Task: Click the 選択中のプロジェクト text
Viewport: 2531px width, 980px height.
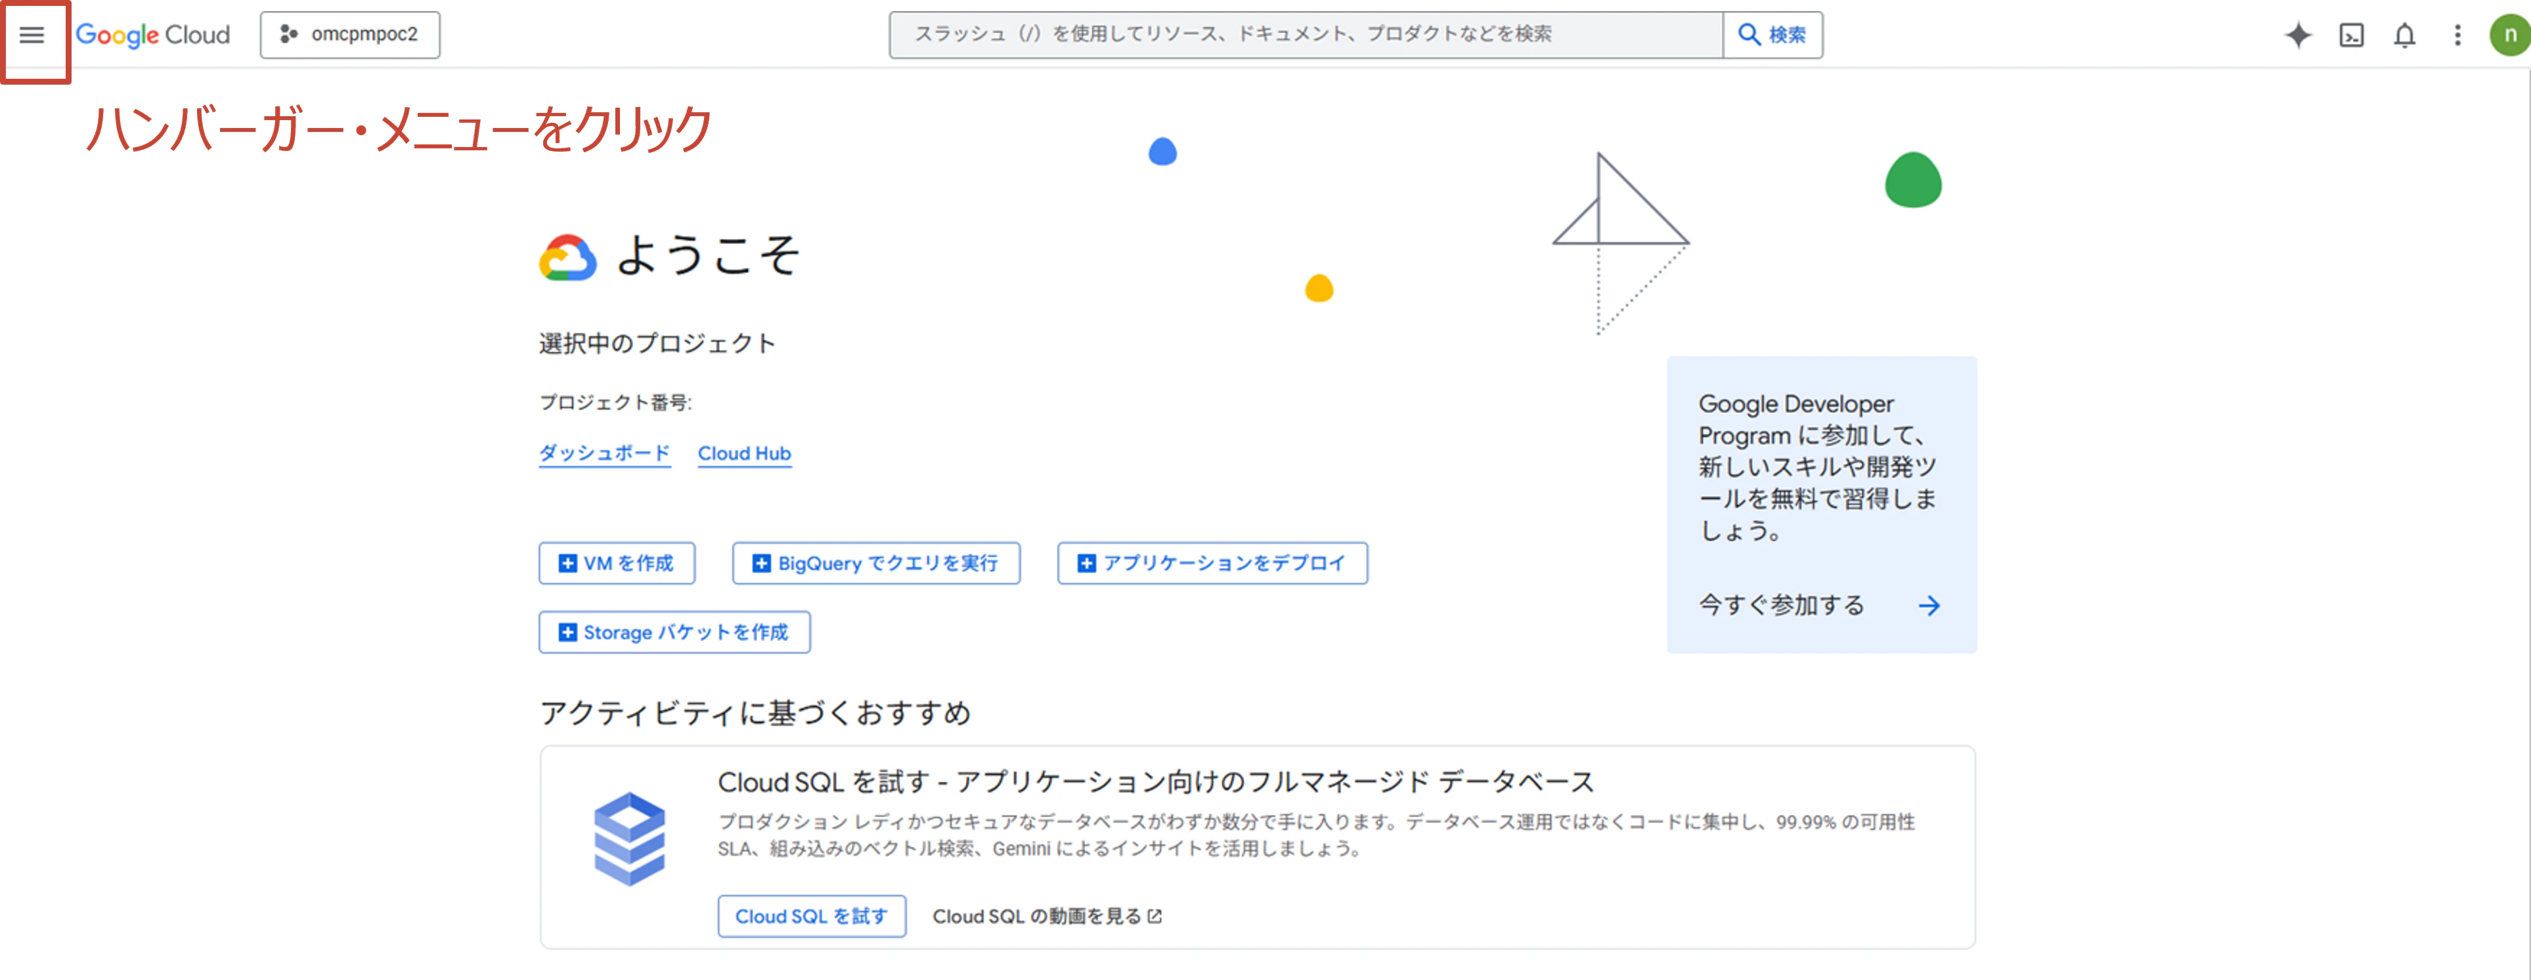Action: tap(657, 343)
